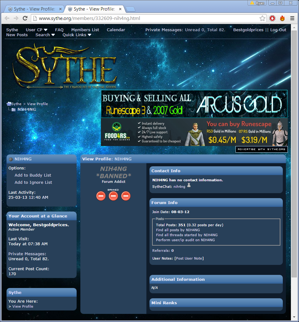Switch to the first Sythe tab
This screenshot has height=322, width=299.
tap(34, 9)
